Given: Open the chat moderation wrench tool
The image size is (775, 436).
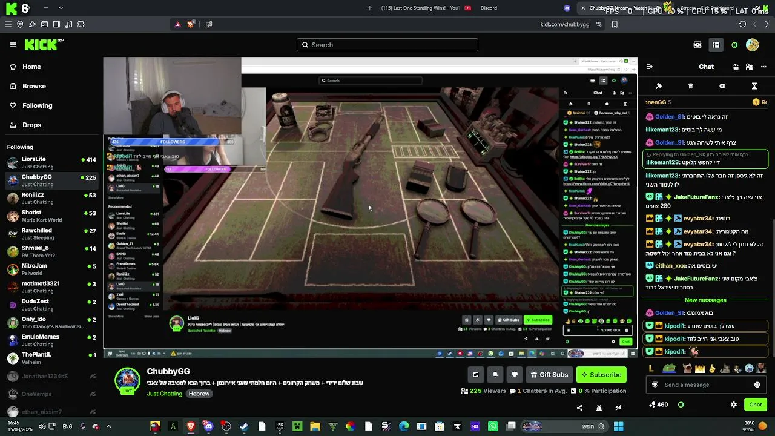Looking at the screenshot, I should point(659,86).
